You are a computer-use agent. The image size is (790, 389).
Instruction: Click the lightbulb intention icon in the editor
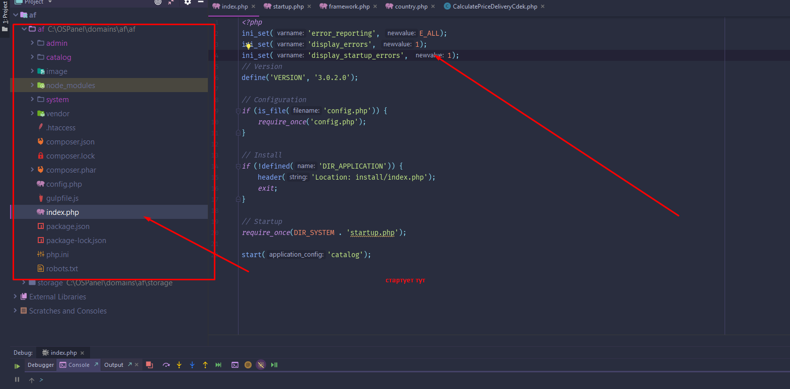click(249, 46)
